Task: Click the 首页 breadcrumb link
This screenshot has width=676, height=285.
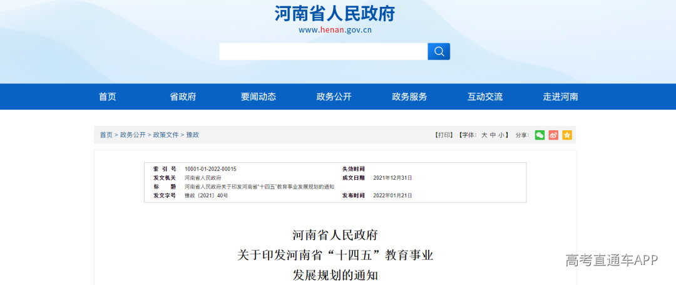Action: [x=106, y=135]
